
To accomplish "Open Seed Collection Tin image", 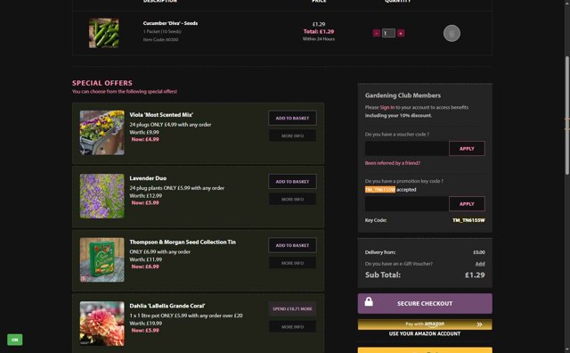I will coord(102,259).
